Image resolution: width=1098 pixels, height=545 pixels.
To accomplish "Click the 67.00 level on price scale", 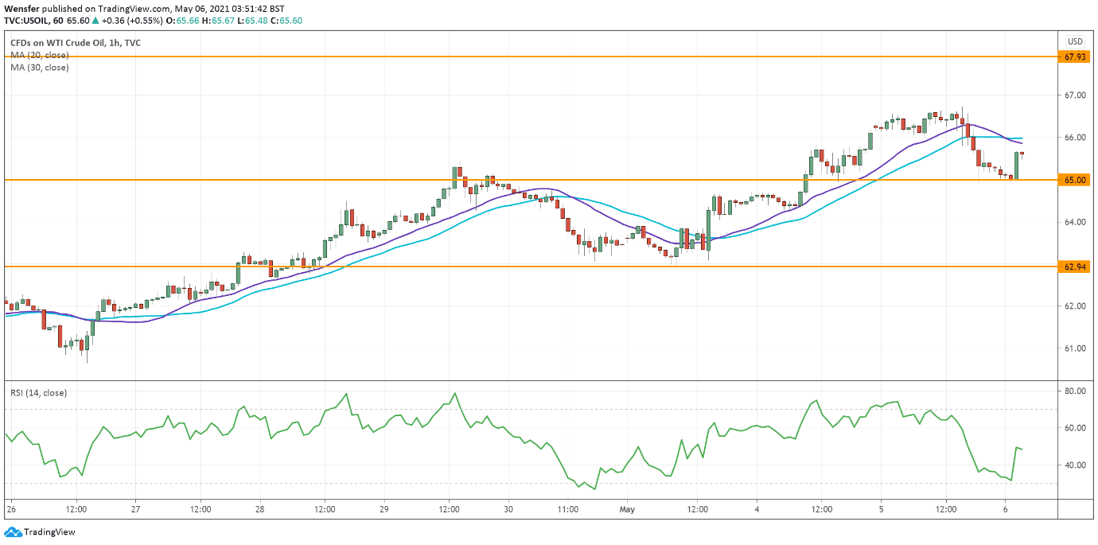I will (x=1075, y=95).
